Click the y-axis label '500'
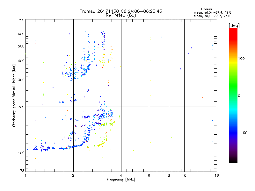Screen dimensions: 255x191 tap(21, 46)
